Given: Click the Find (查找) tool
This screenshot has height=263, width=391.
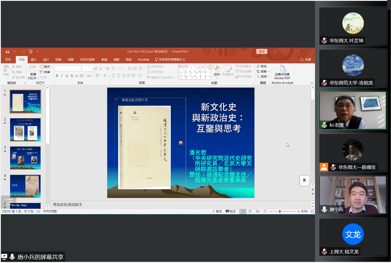Looking at the screenshot, I should pos(262,66).
